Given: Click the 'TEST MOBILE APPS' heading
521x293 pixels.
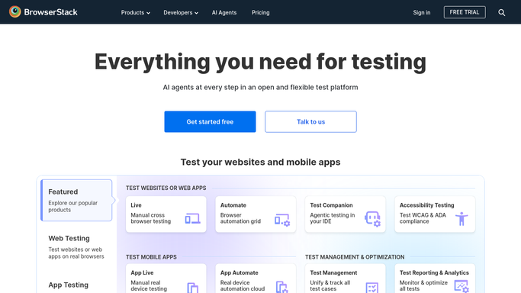Looking at the screenshot, I should (x=151, y=257).
